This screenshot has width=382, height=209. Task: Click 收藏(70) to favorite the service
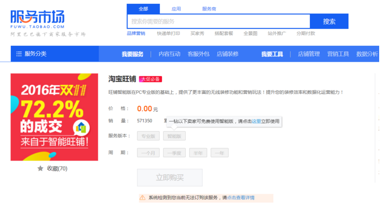57,168
